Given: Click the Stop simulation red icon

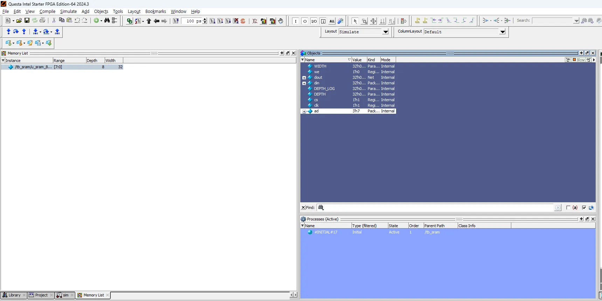Looking at the screenshot, I should click(x=243, y=21).
